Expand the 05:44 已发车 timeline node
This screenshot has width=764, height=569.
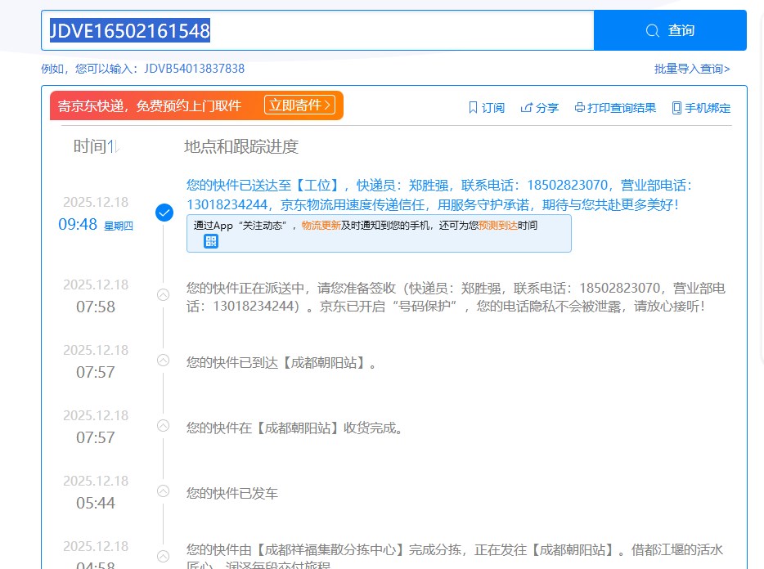163,491
